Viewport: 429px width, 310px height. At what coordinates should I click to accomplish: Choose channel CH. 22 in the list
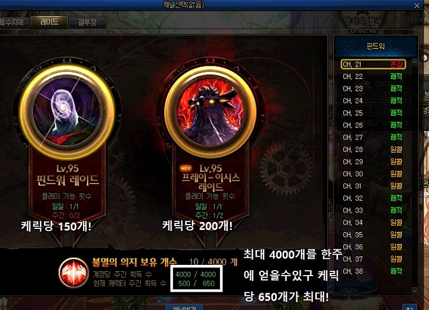click(373, 76)
